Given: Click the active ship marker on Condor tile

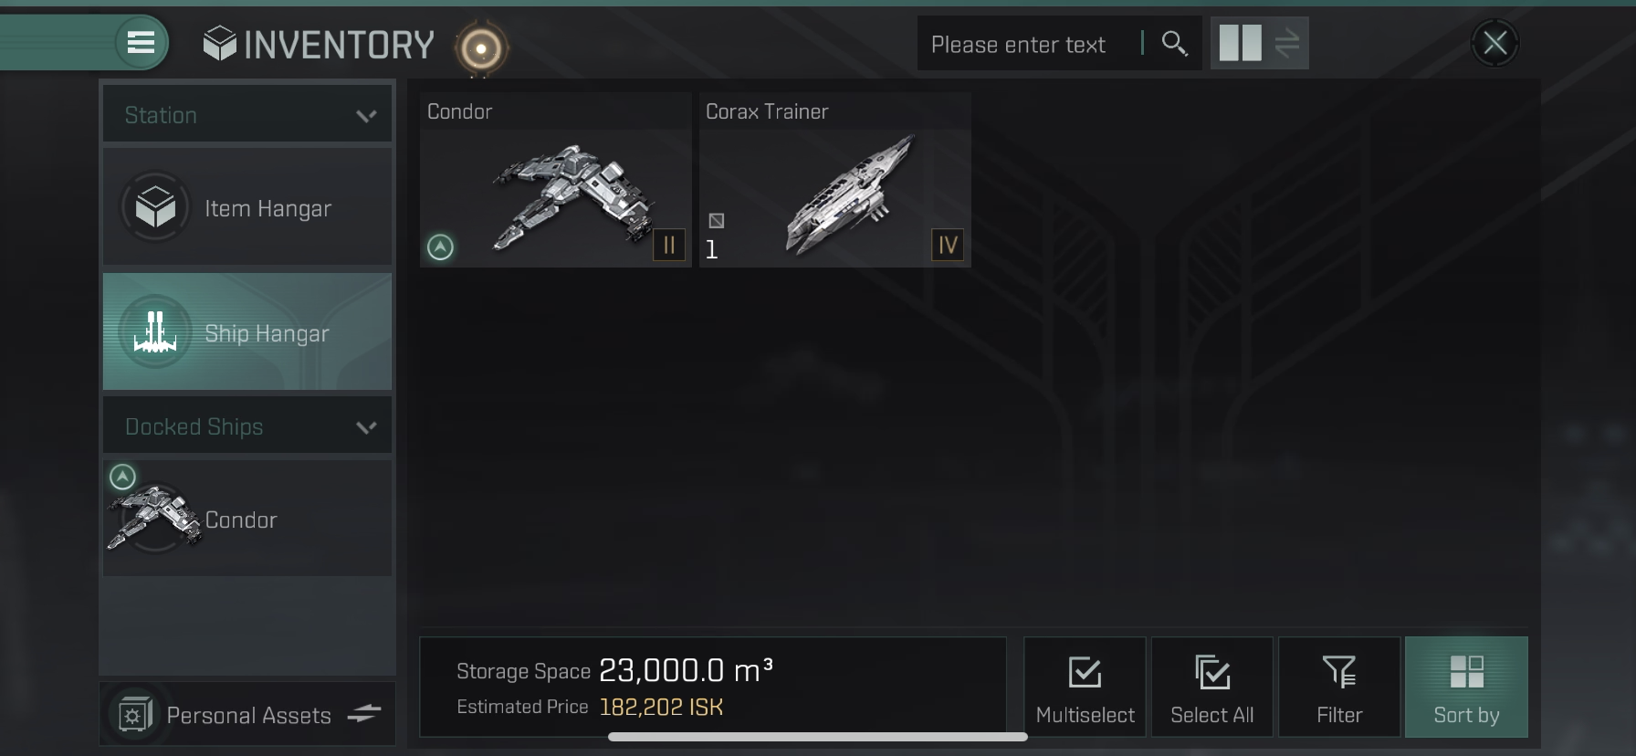Looking at the screenshot, I should point(440,247).
